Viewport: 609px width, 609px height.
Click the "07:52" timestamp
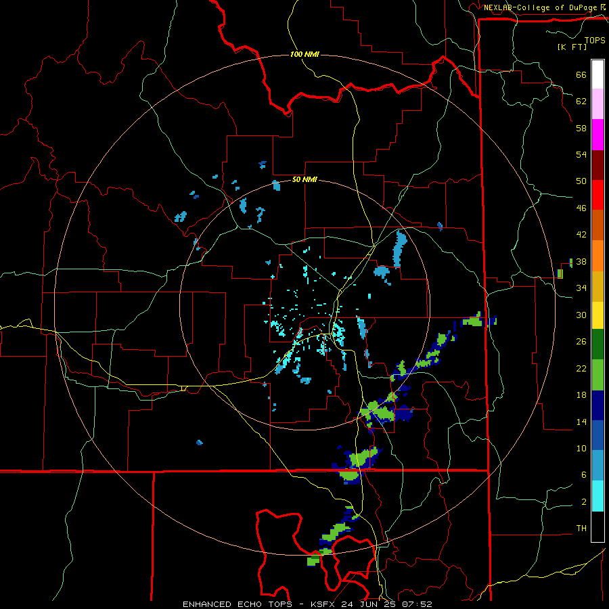[418, 604]
